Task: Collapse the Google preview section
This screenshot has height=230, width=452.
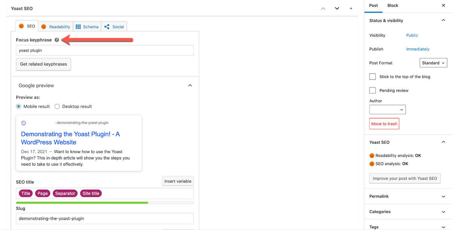Action: point(190,85)
